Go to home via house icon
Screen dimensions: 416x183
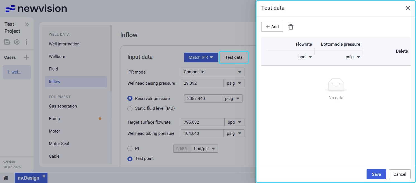tap(6, 178)
